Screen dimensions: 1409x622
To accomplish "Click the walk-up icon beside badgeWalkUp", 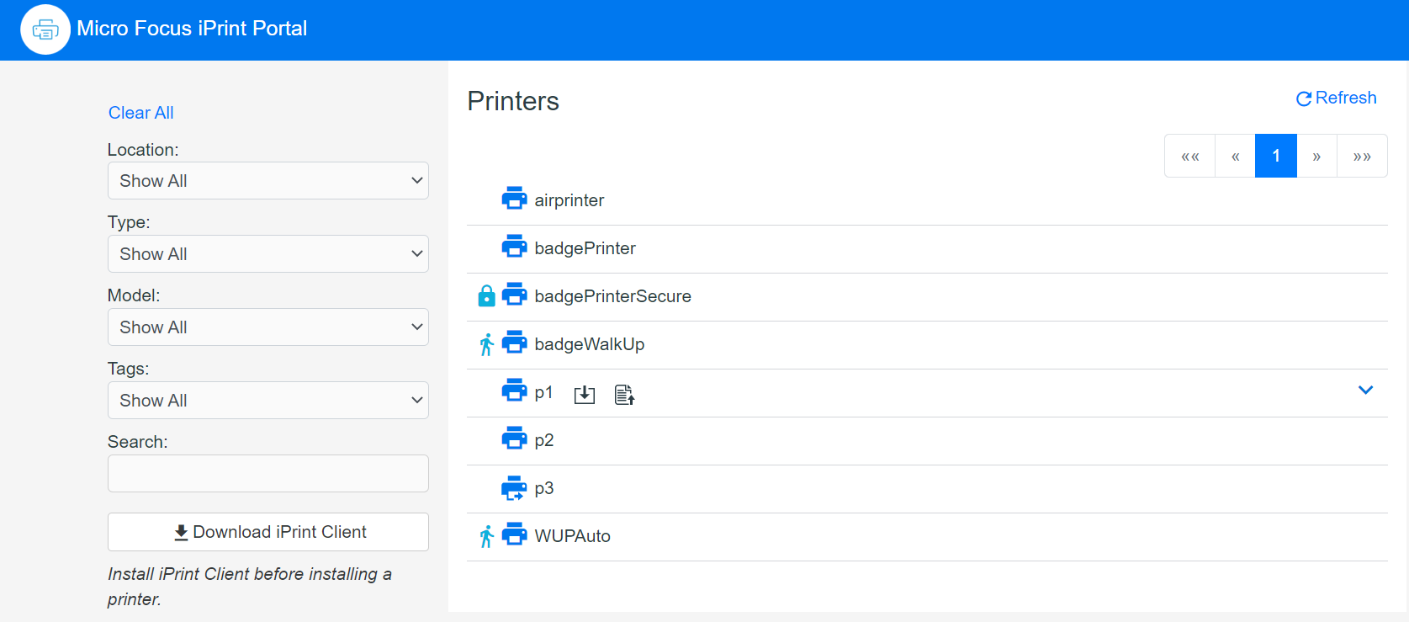I will (x=486, y=344).
